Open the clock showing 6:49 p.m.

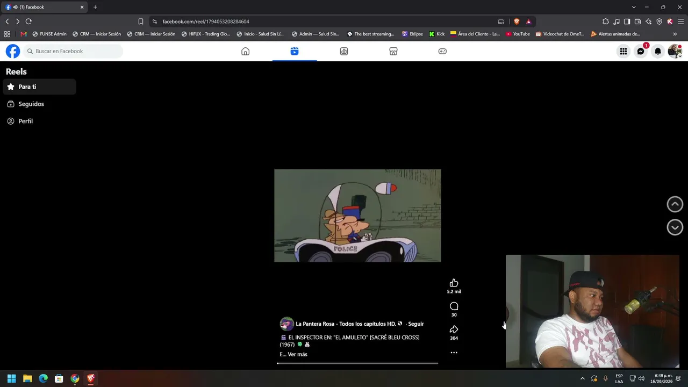[661, 378]
